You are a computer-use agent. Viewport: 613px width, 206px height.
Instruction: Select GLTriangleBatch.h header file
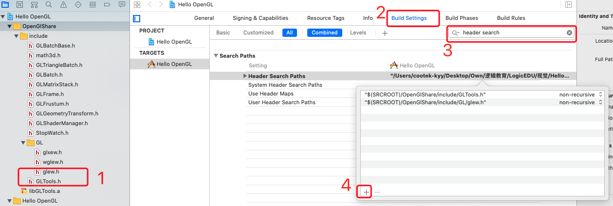[x=55, y=65]
